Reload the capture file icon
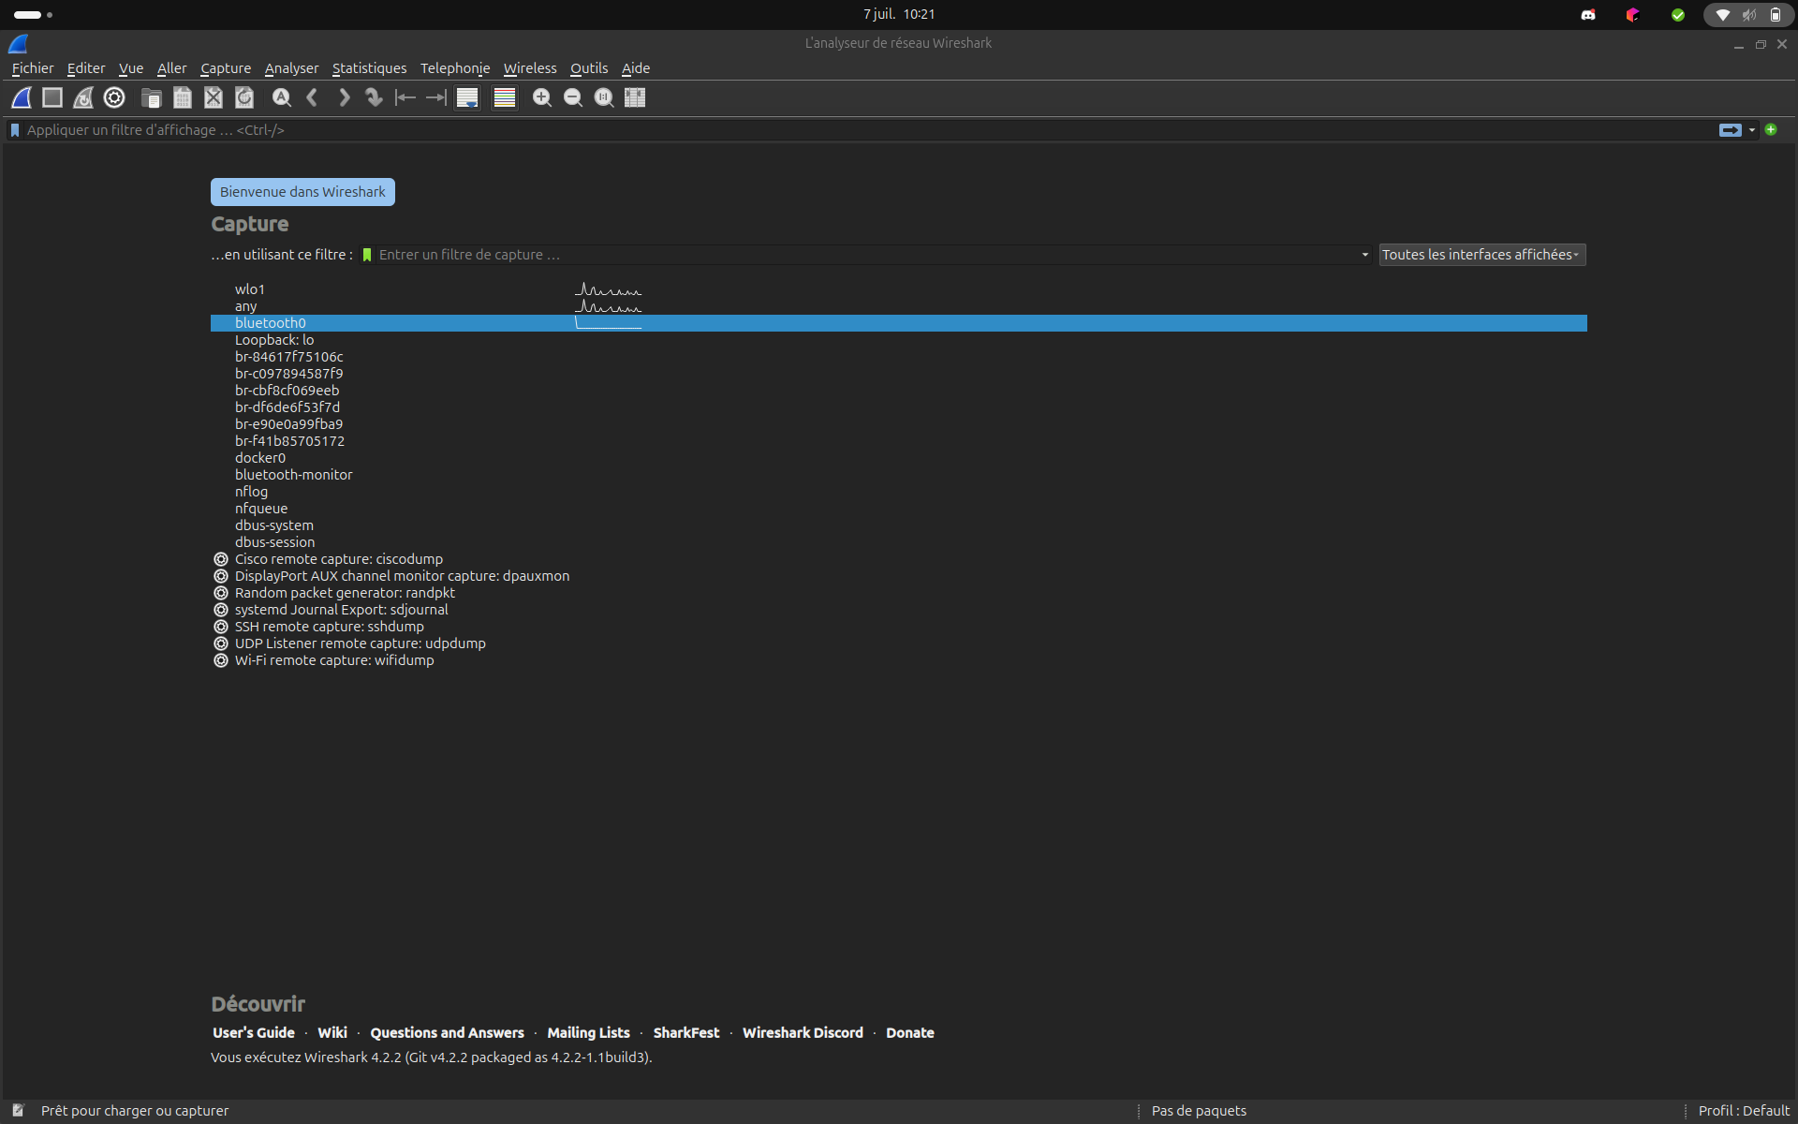Image resolution: width=1798 pixels, height=1124 pixels. pos(244,97)
